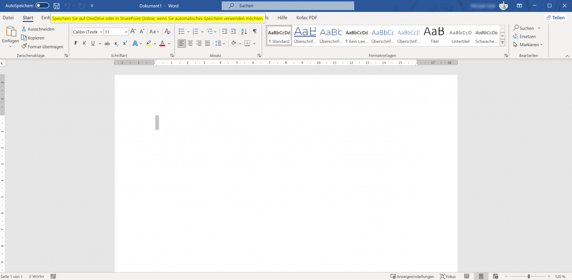Show paragraph marks with the Pilcrow icon
This screenshot has height=280, width=572.
click(x=255, y=31)
